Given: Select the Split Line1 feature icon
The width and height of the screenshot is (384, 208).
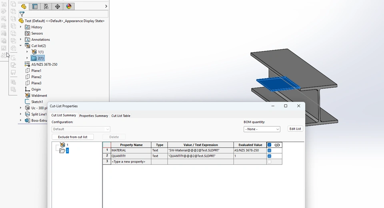Looking at the screenshot, I should (x=28, y=114).
